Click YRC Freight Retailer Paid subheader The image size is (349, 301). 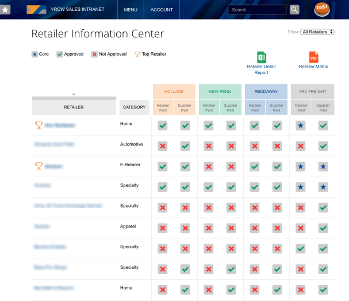click(x=301, y=108)
